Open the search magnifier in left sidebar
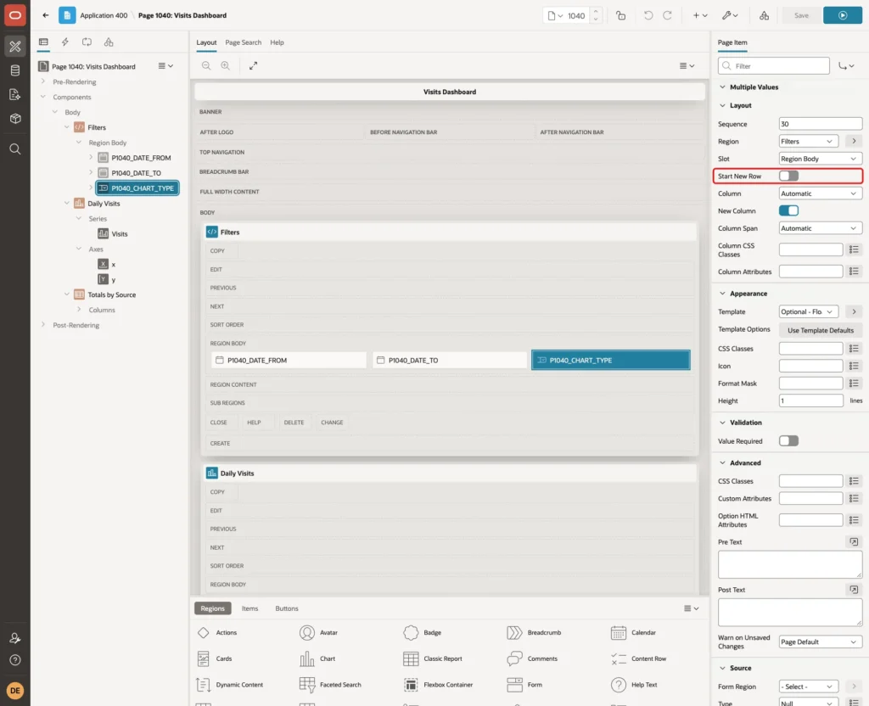 point(15,149)
